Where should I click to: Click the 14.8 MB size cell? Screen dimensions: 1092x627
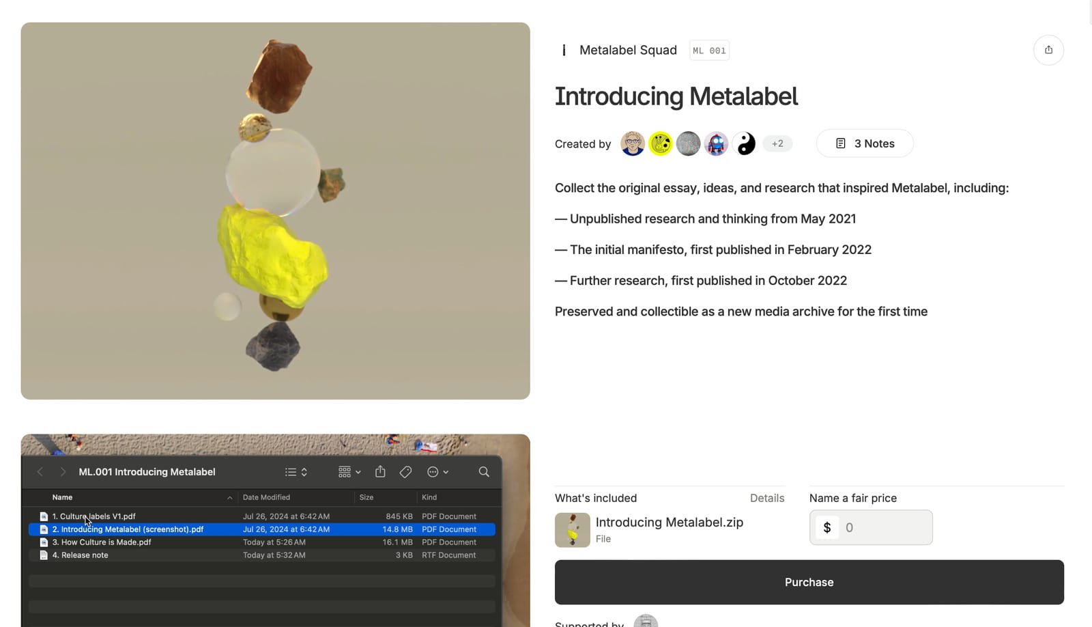[397, 529]
